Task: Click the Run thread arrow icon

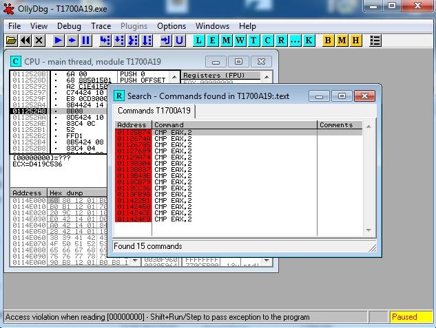Action: pyautogui.click(x=72, y=41)
